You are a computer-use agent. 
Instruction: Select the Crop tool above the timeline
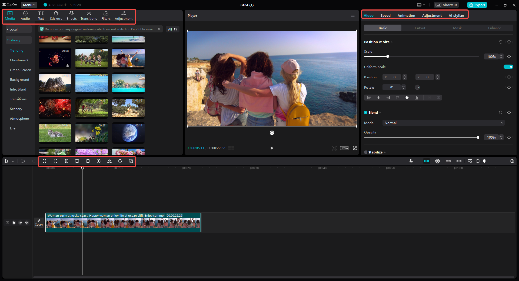pyautogui.click(x=131, y=161)
